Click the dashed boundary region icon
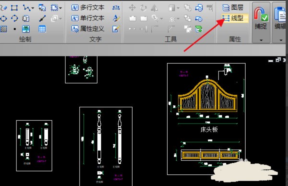The image size is (288, 186). [x=54, y=8]
